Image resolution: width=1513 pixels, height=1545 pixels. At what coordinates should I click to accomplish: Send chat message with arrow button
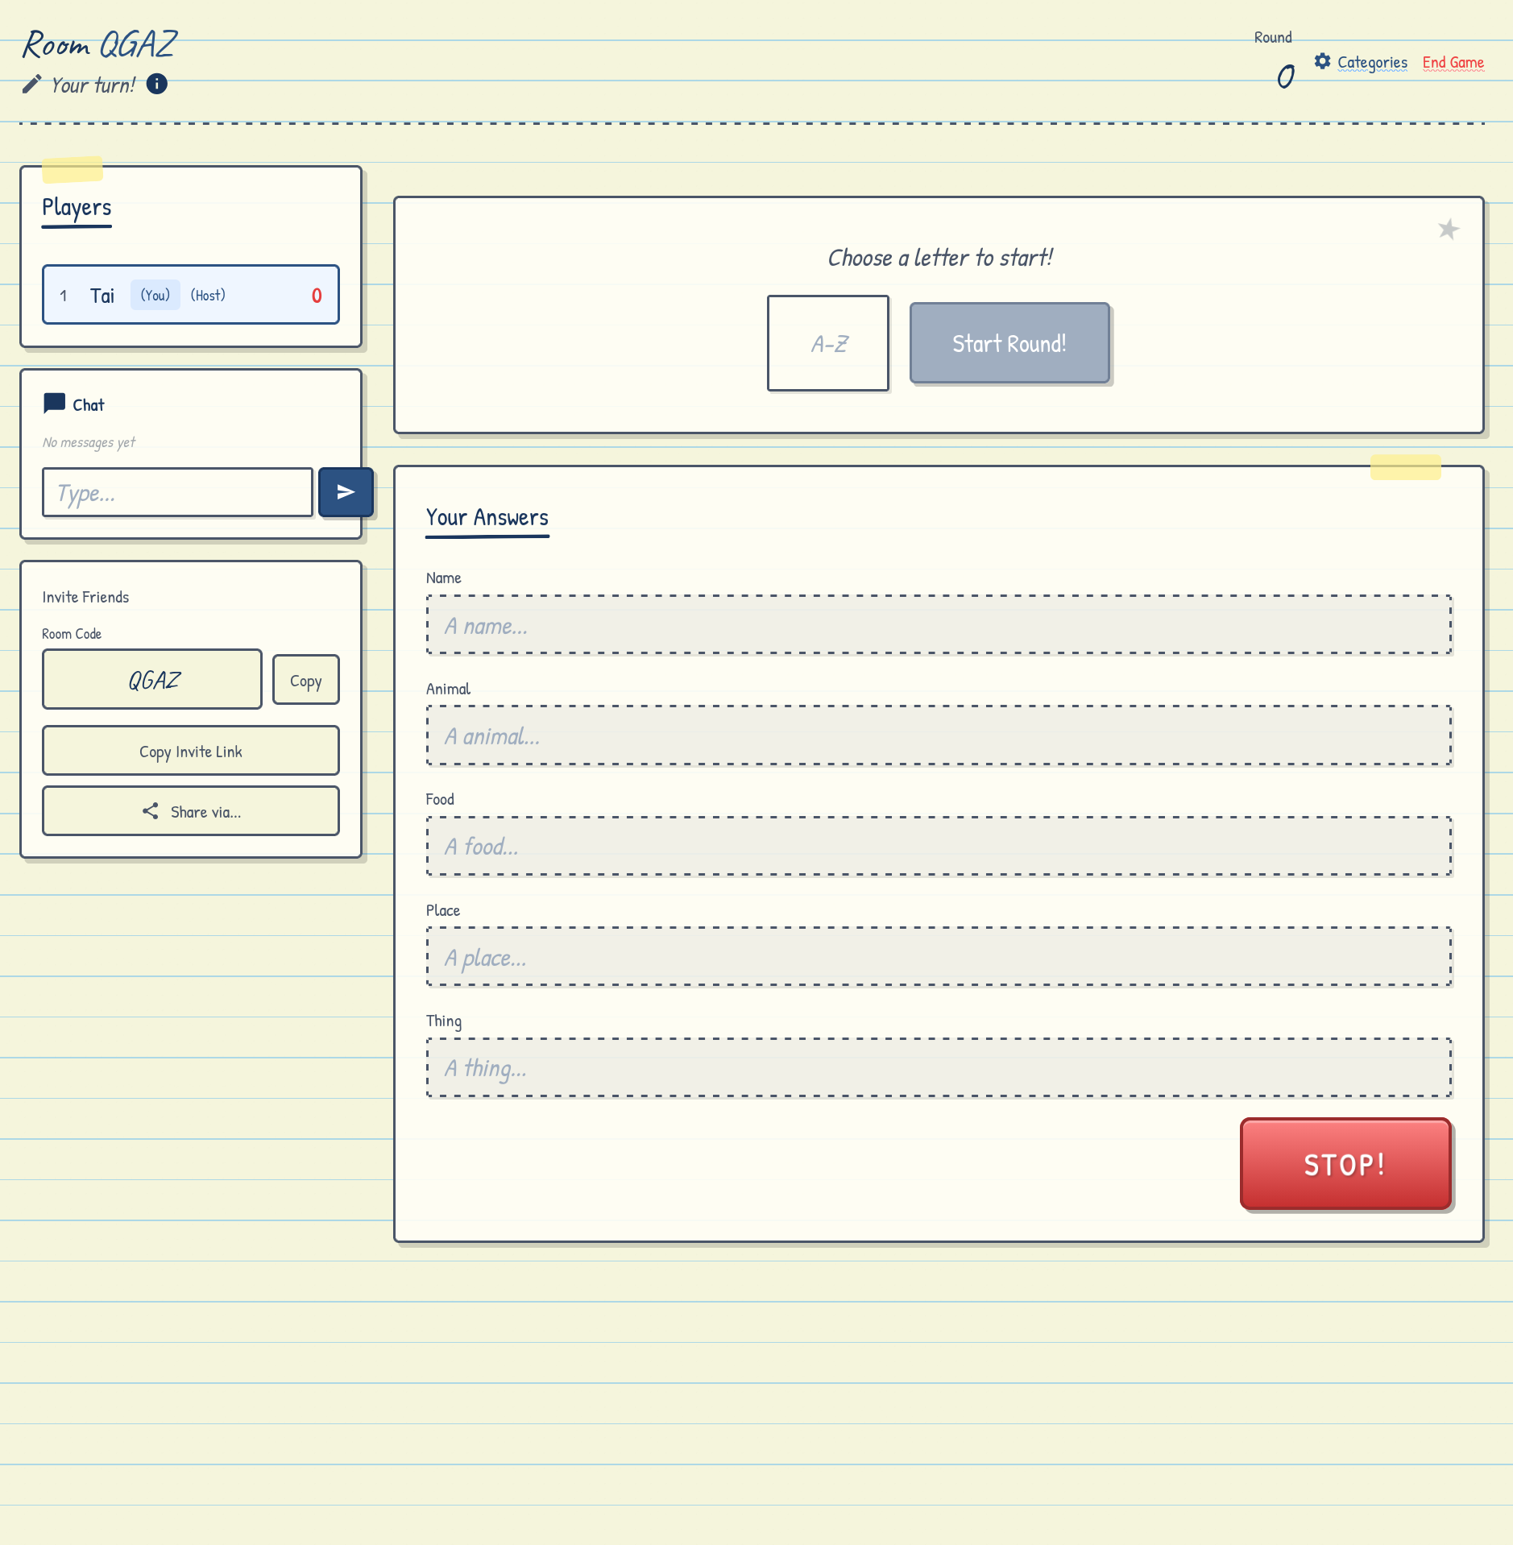[x=346, y=492]
